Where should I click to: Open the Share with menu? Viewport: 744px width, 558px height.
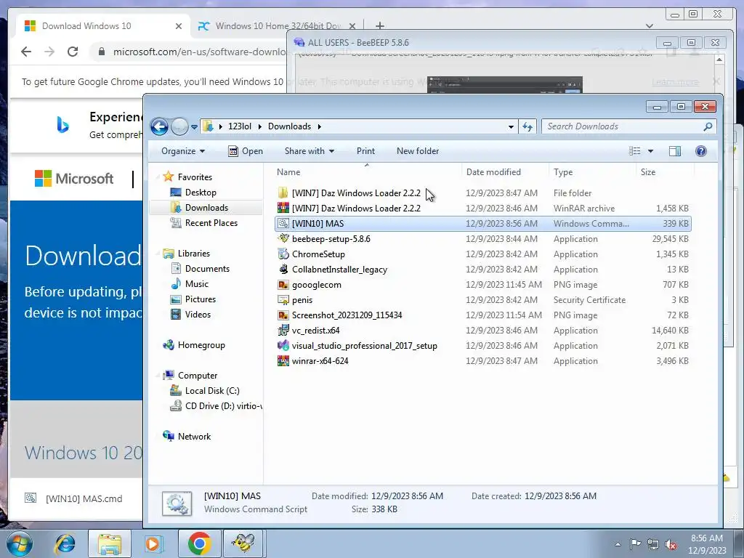click(x=310, y=151)
